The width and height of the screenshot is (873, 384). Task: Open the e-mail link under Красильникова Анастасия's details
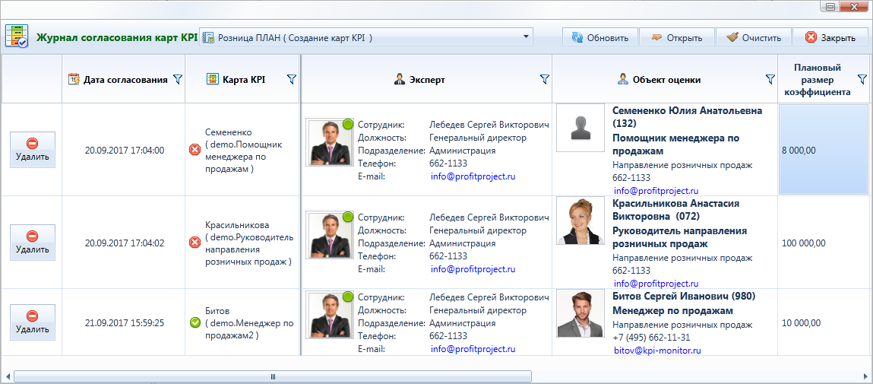[x=656, y=283]
